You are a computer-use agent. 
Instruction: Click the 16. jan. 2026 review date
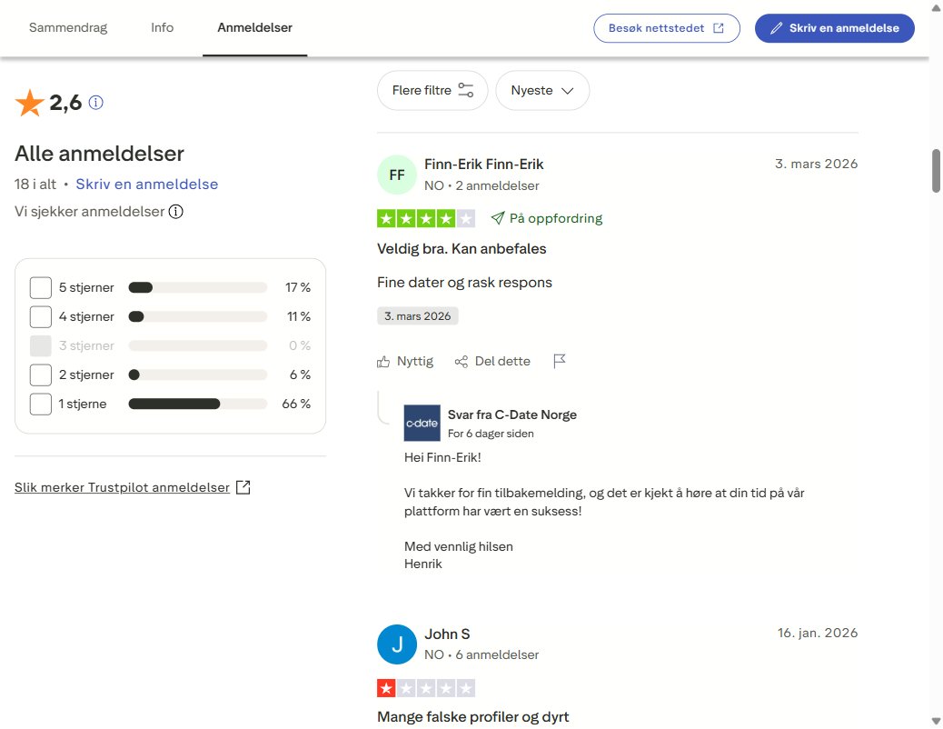[818, 633]
